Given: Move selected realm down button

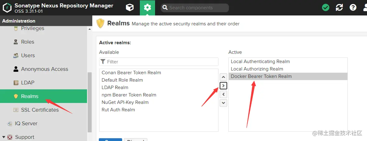Looking at the screenshot, I should click(x=223, y=103).
